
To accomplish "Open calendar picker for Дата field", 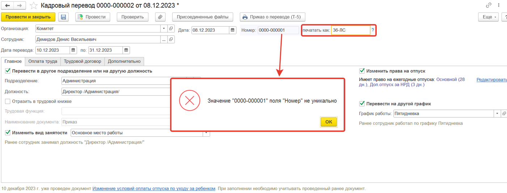I will coord(233,30).
